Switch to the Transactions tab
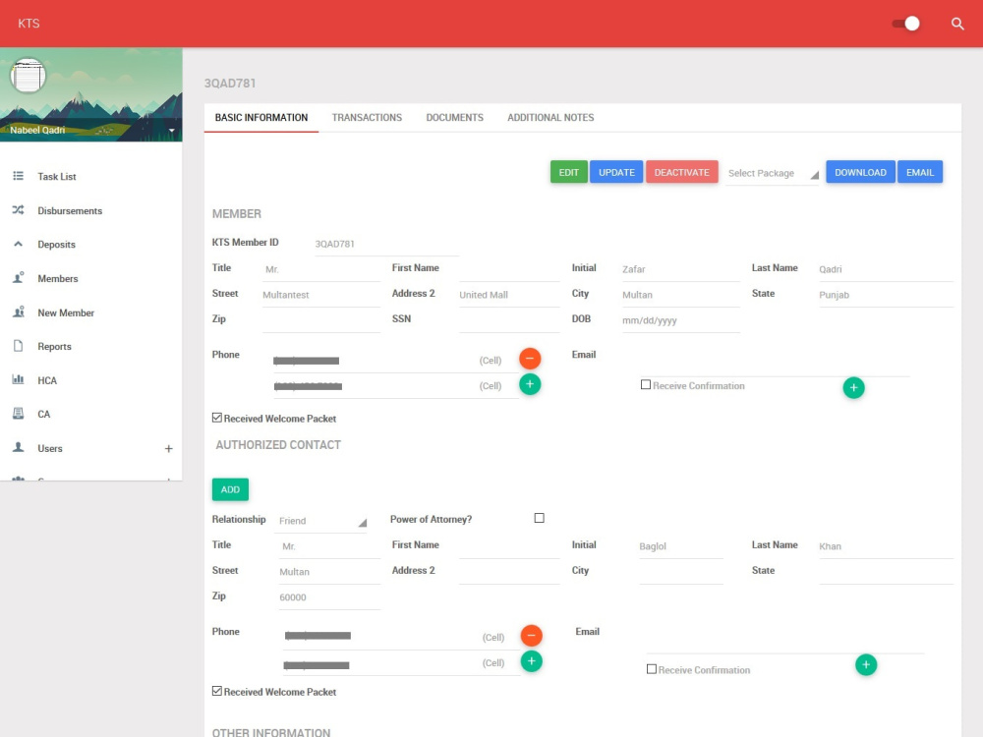 (x=367, y=118)
